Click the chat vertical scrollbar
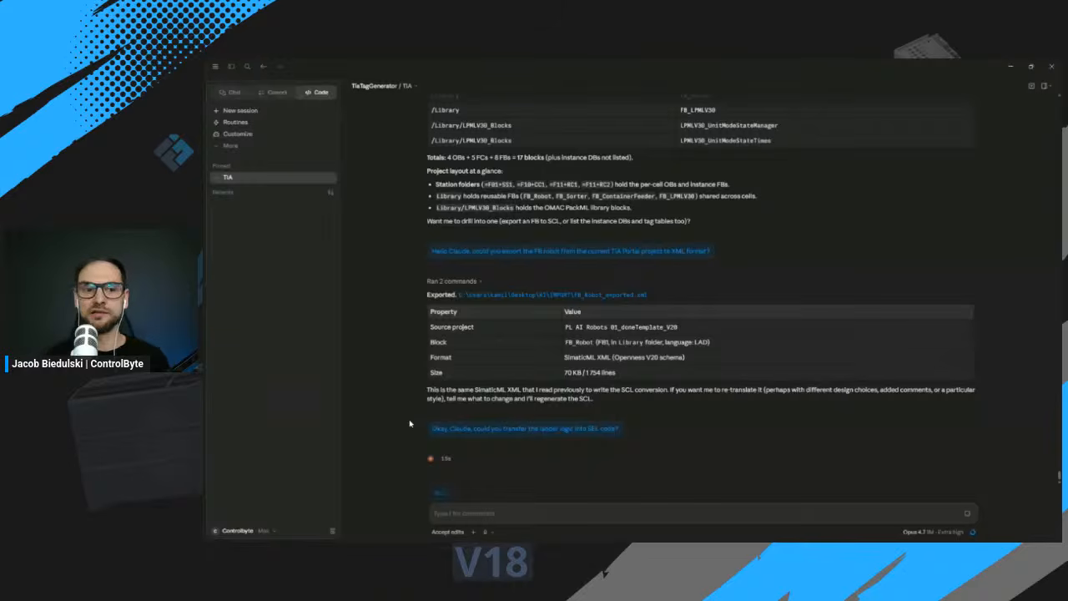The width and height of the screenshot is (1068, 601). [x=1060, y=477]
